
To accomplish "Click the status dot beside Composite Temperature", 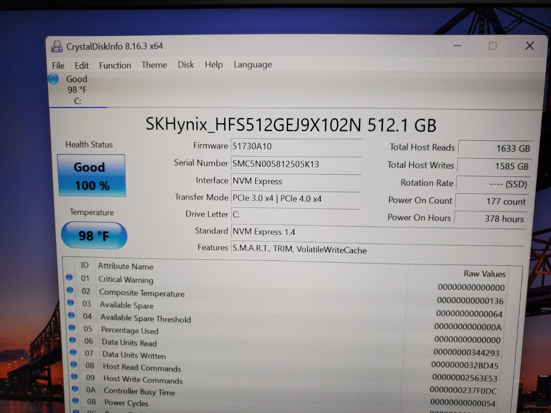I will (x=70, y=290).
